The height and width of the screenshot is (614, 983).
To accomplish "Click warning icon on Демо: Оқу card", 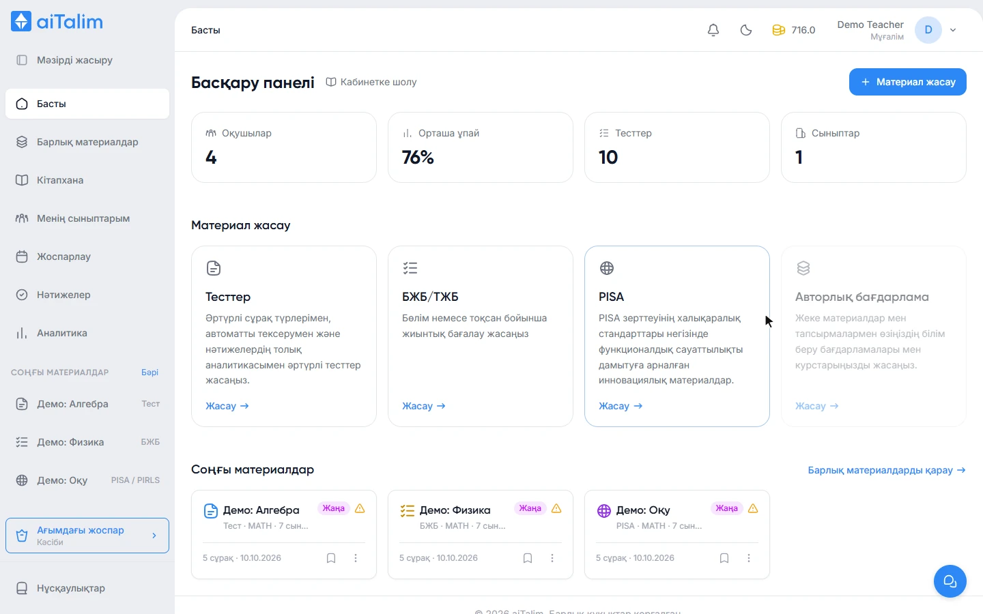I will click(753, 508).
